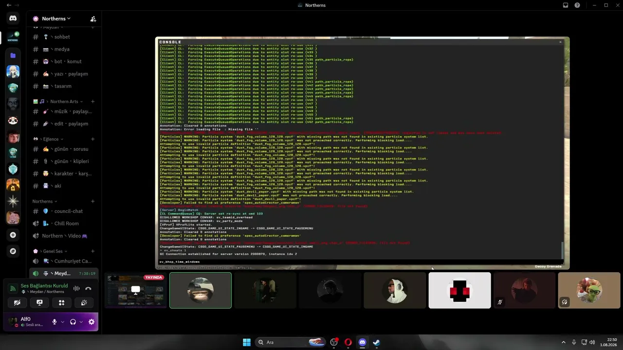Open Steam from the taskbar
The width and height of the screenshot is (623, 350).
click(376, 342)
